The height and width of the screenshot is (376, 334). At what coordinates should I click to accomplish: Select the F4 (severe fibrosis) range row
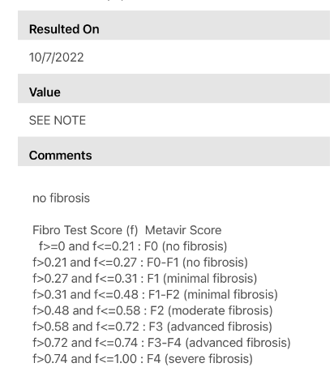[143, 359]
